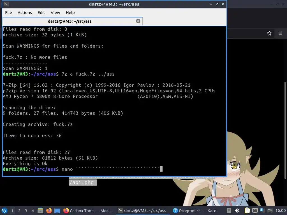287x215 pixels.
Task: Click the show desktop icon in the taskbar
Action: (57, 211)
